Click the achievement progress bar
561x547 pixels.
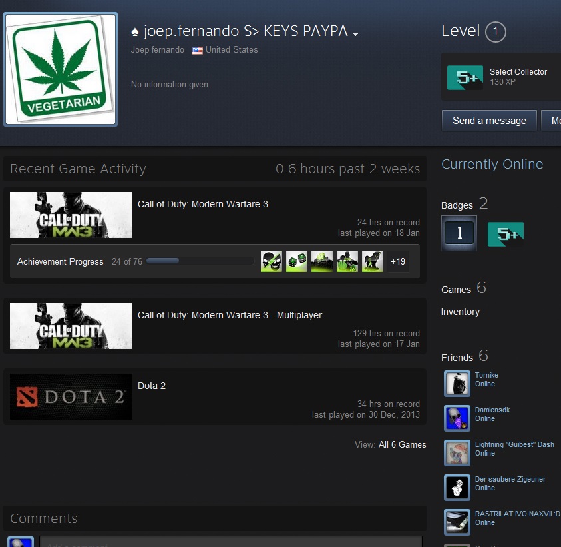tap(200, 261)
